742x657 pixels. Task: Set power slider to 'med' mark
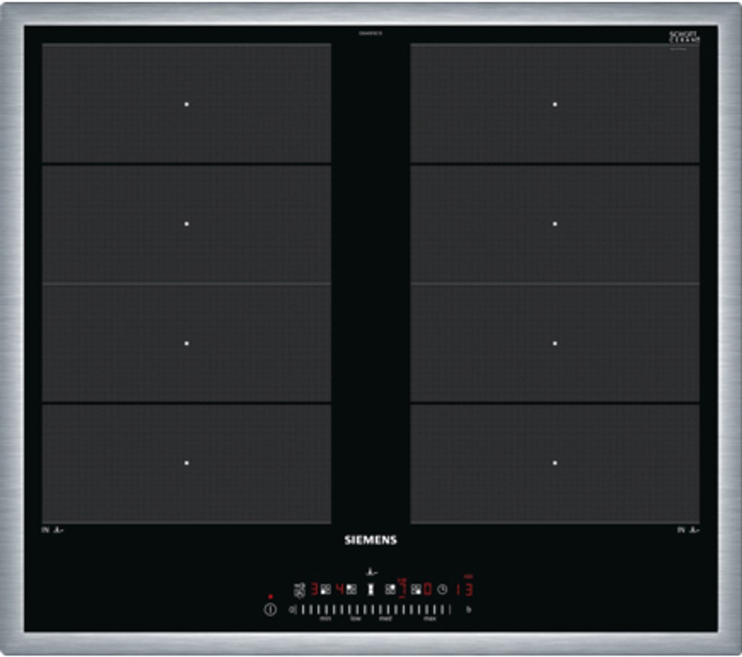click(x=385, y=610)
